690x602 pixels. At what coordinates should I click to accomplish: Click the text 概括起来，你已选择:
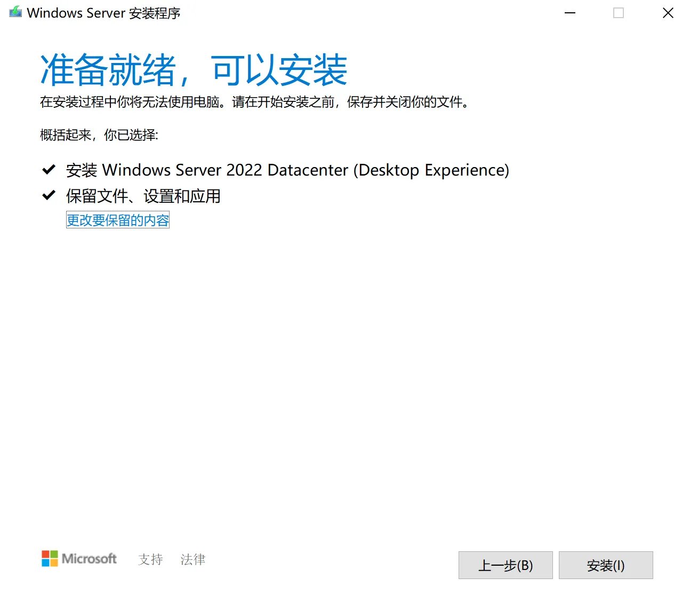coord(99,135)
